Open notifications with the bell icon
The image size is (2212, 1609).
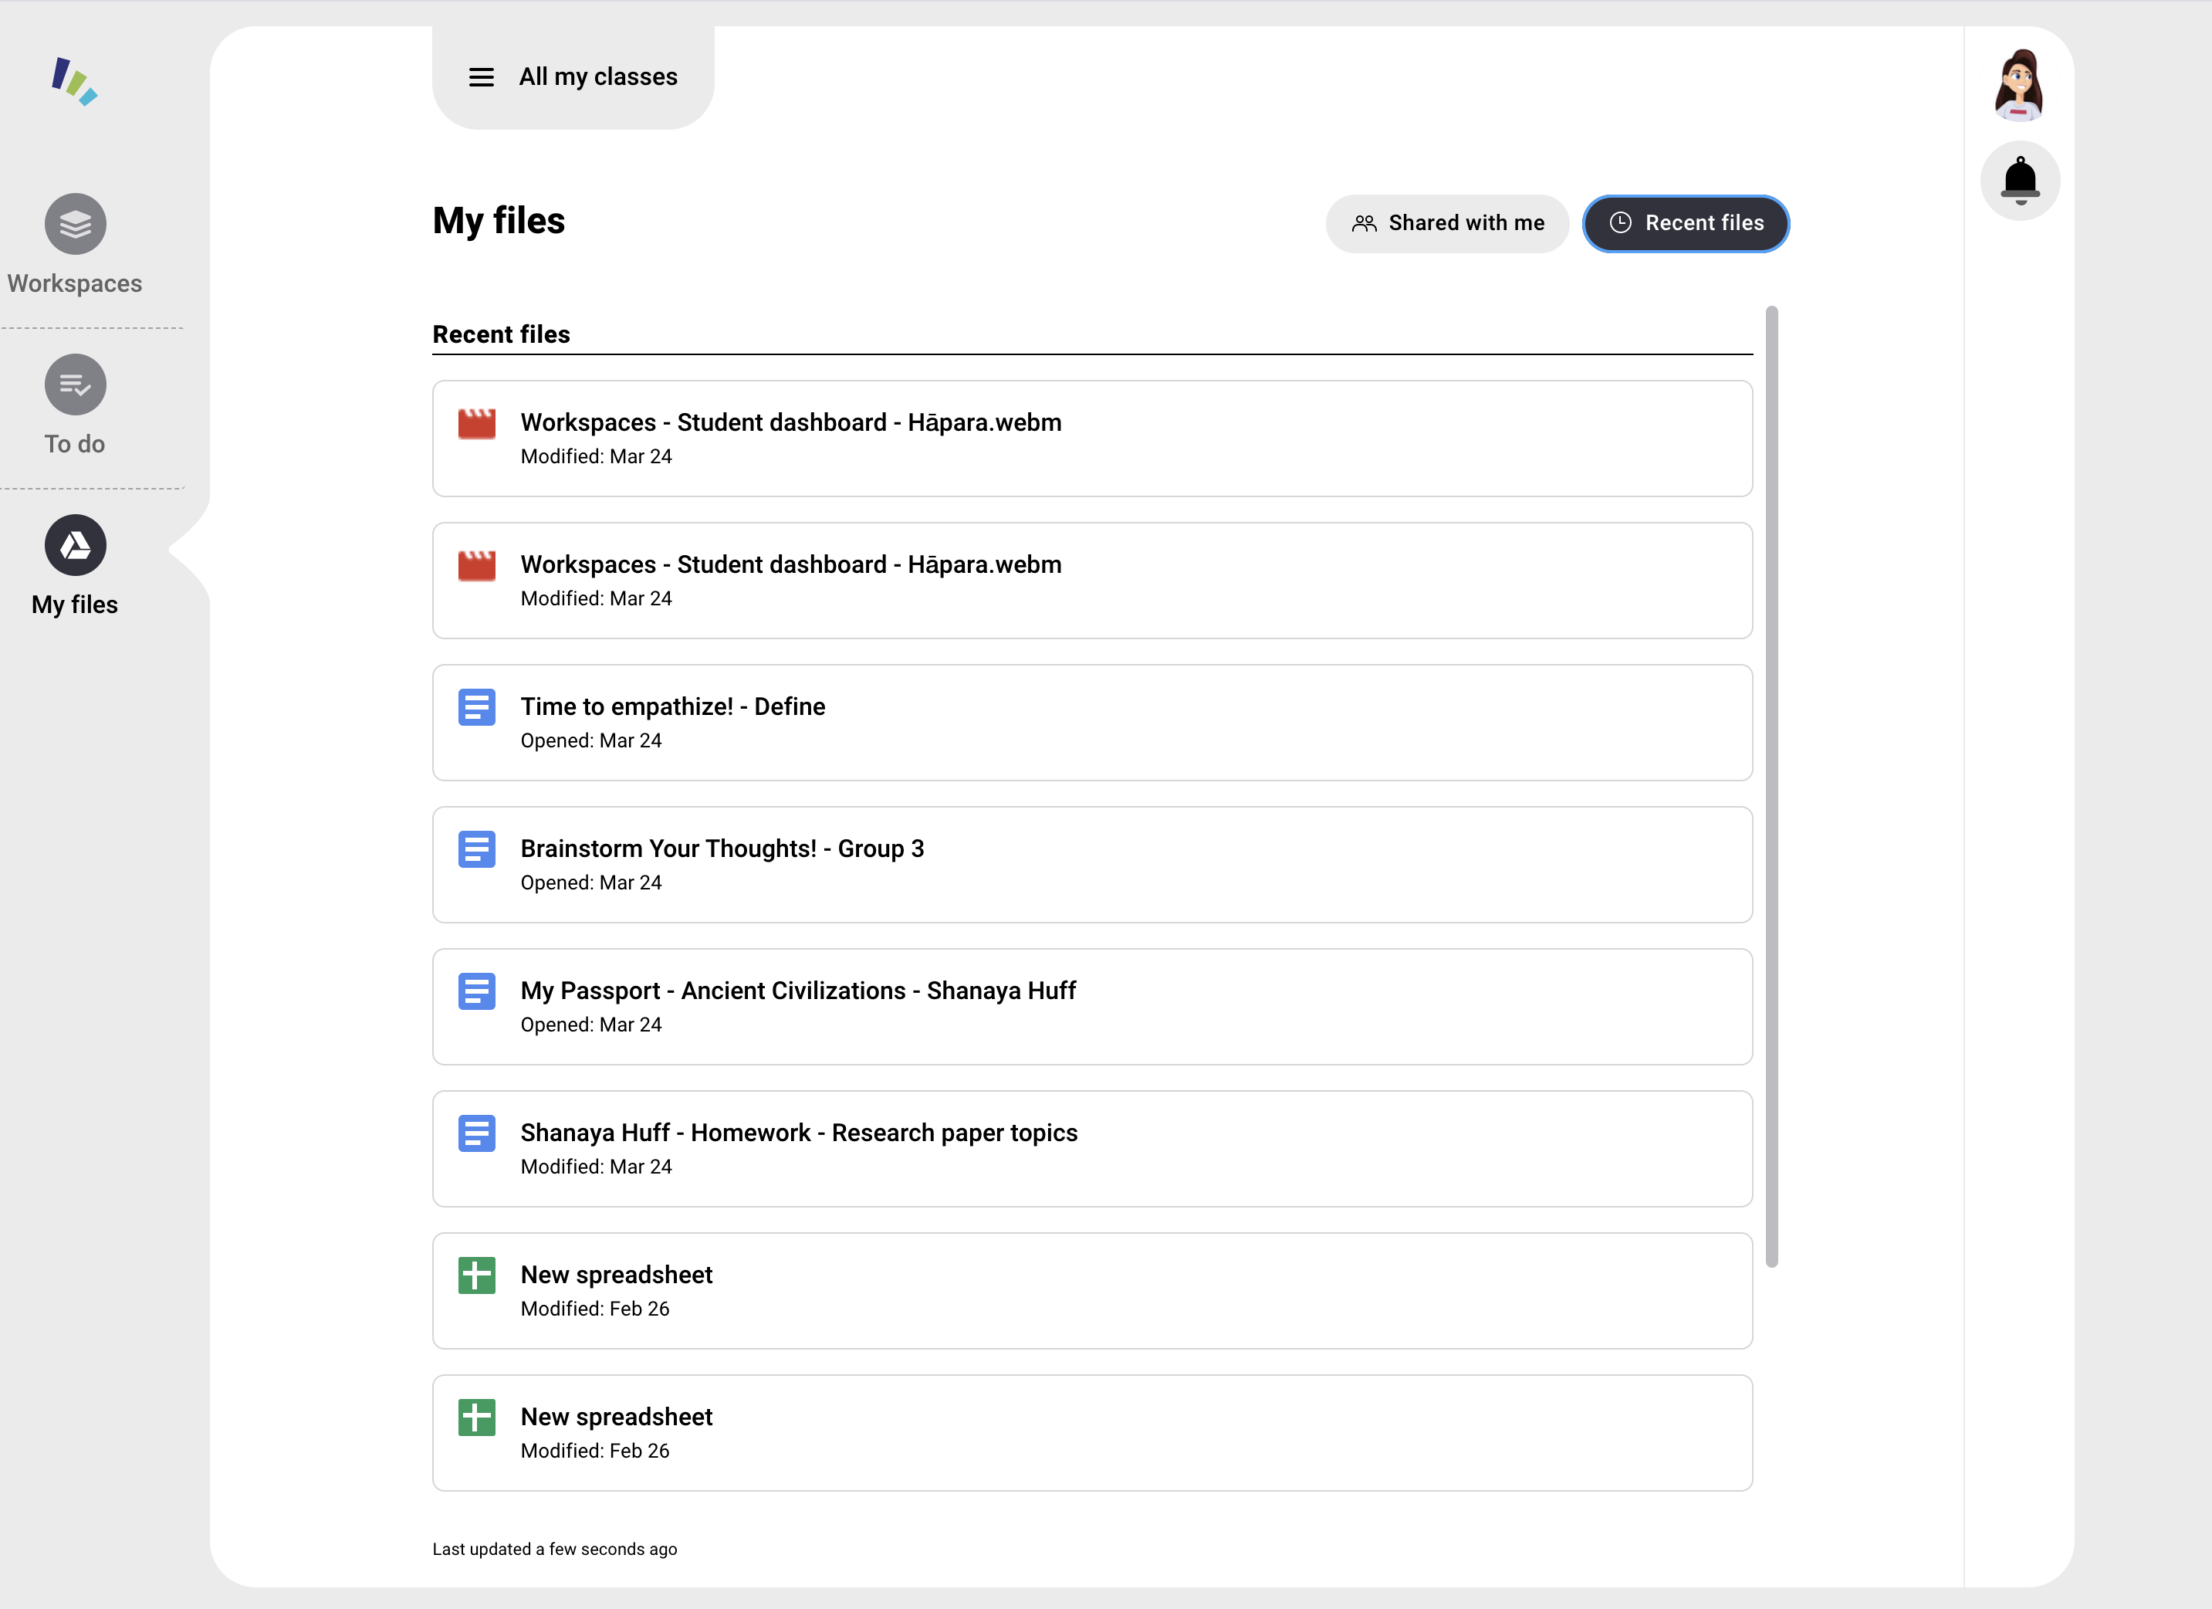(x=2021, y=180)
